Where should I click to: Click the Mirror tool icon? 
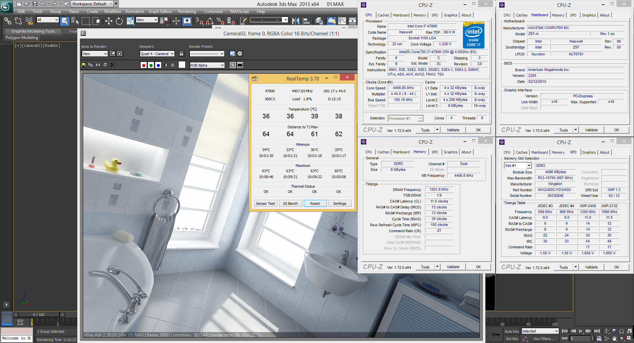(296, 21)
